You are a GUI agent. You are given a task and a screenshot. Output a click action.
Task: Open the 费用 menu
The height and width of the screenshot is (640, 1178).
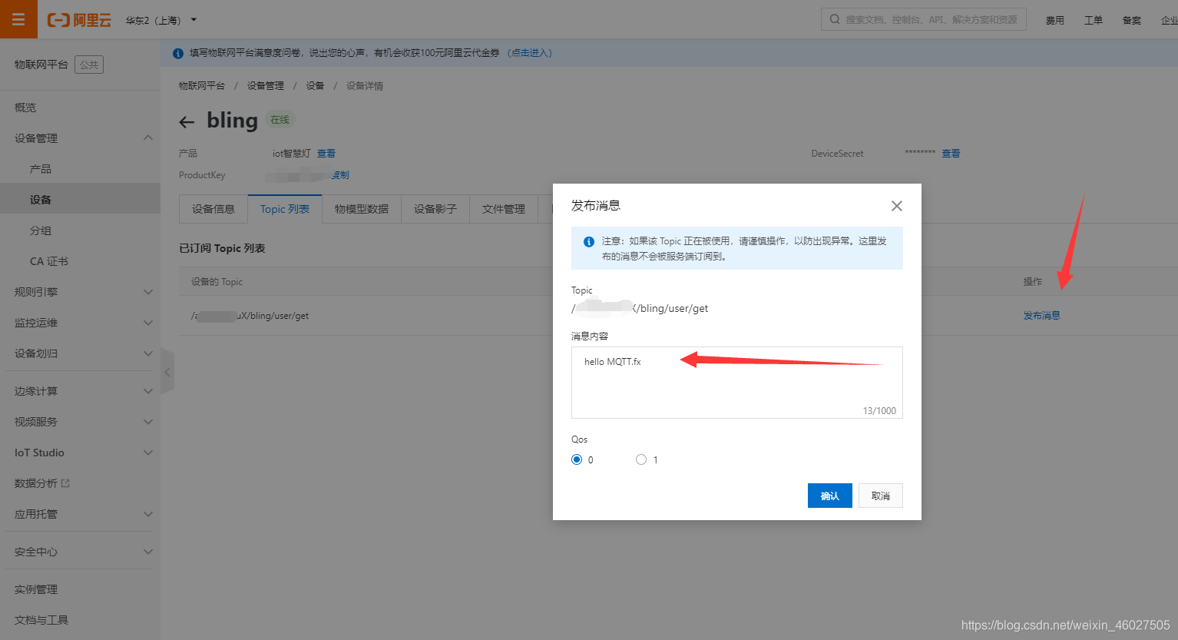[x=1054, y=20]
